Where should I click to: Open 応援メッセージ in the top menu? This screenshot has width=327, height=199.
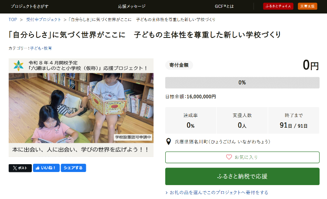(132, 7)
